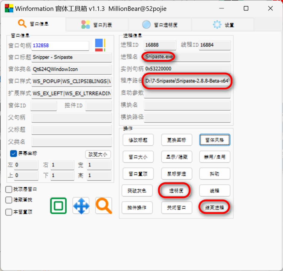The image size is (283, 271).
Task: Maximize the Winformation window
Action: pyautogui.click(x=246, y=8)
